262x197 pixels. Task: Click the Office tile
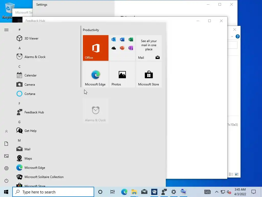(x=96, y=48)
